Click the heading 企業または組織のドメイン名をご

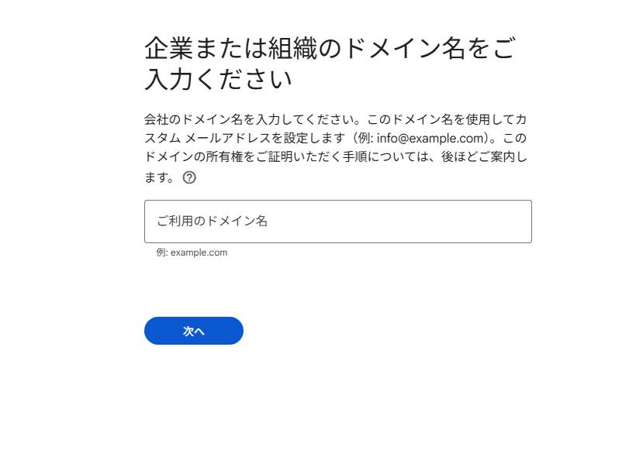(330, 48)
